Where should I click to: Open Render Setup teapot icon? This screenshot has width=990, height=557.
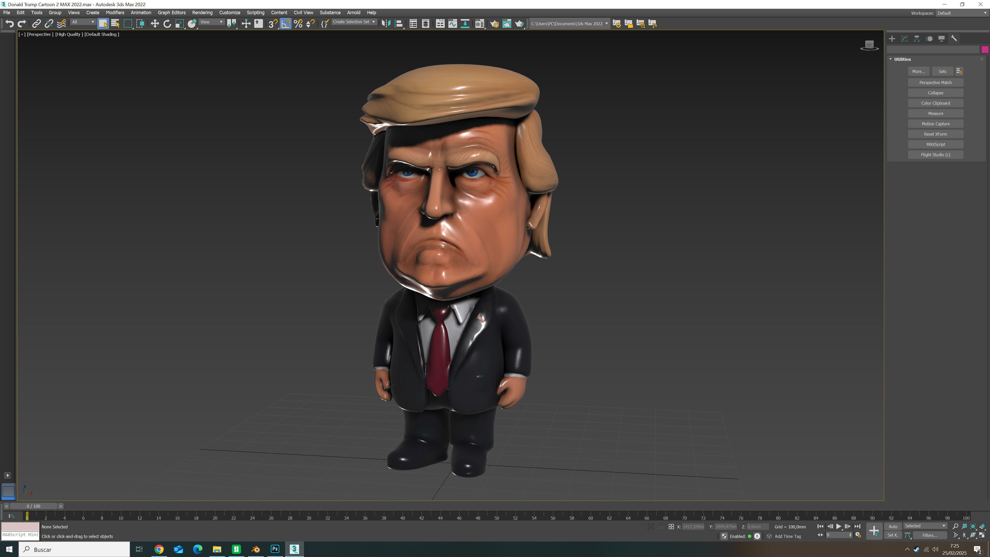click(494, 23)
